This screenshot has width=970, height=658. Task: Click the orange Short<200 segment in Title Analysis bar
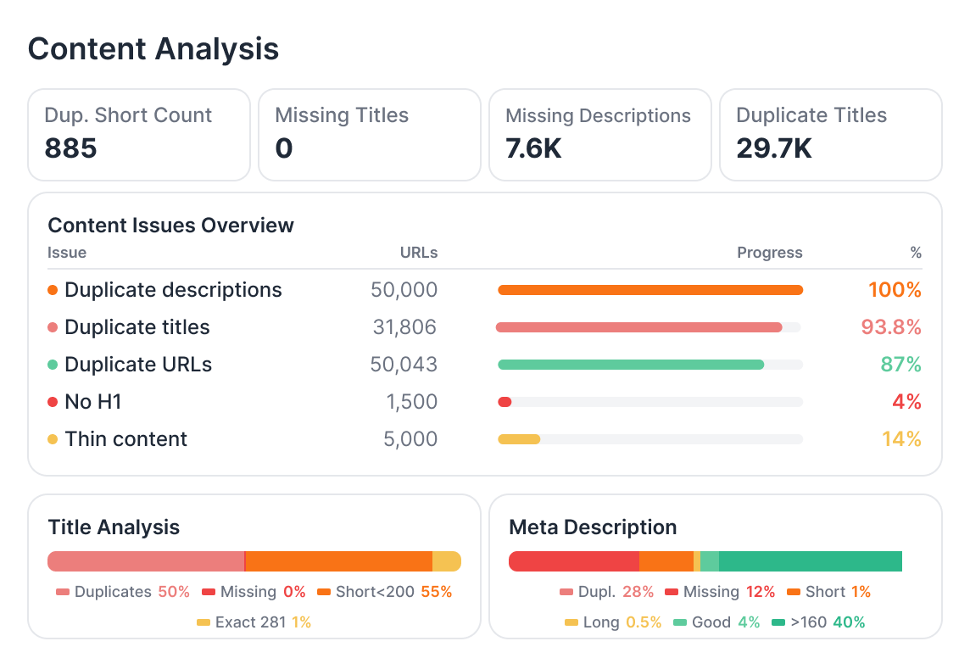click(339, 561)
